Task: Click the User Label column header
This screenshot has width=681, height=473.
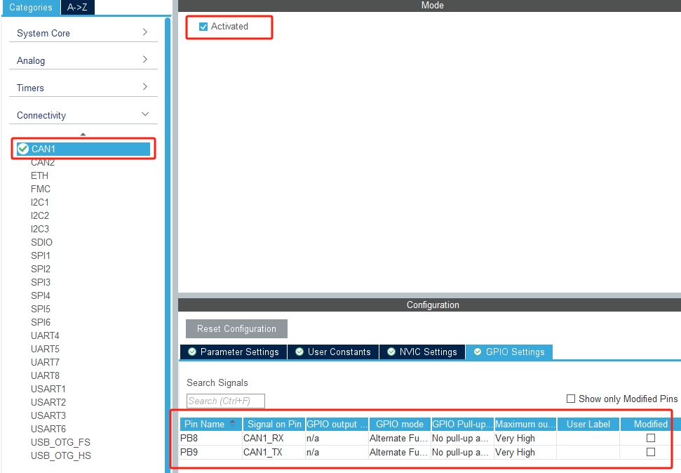Action: click(x=588, y=424)
